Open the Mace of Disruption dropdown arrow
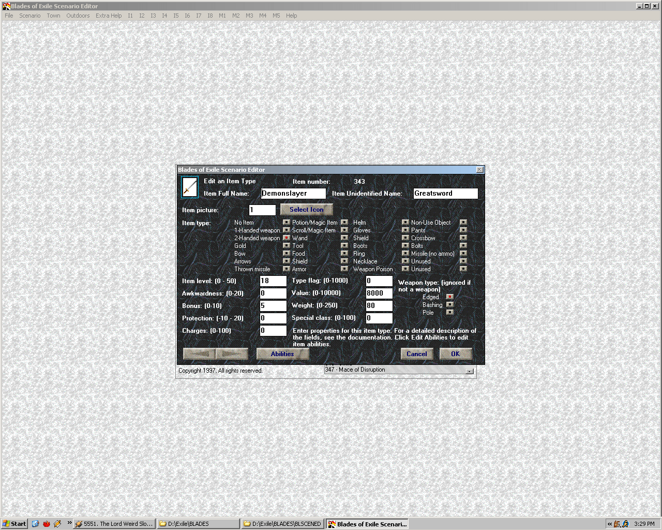 470,371
